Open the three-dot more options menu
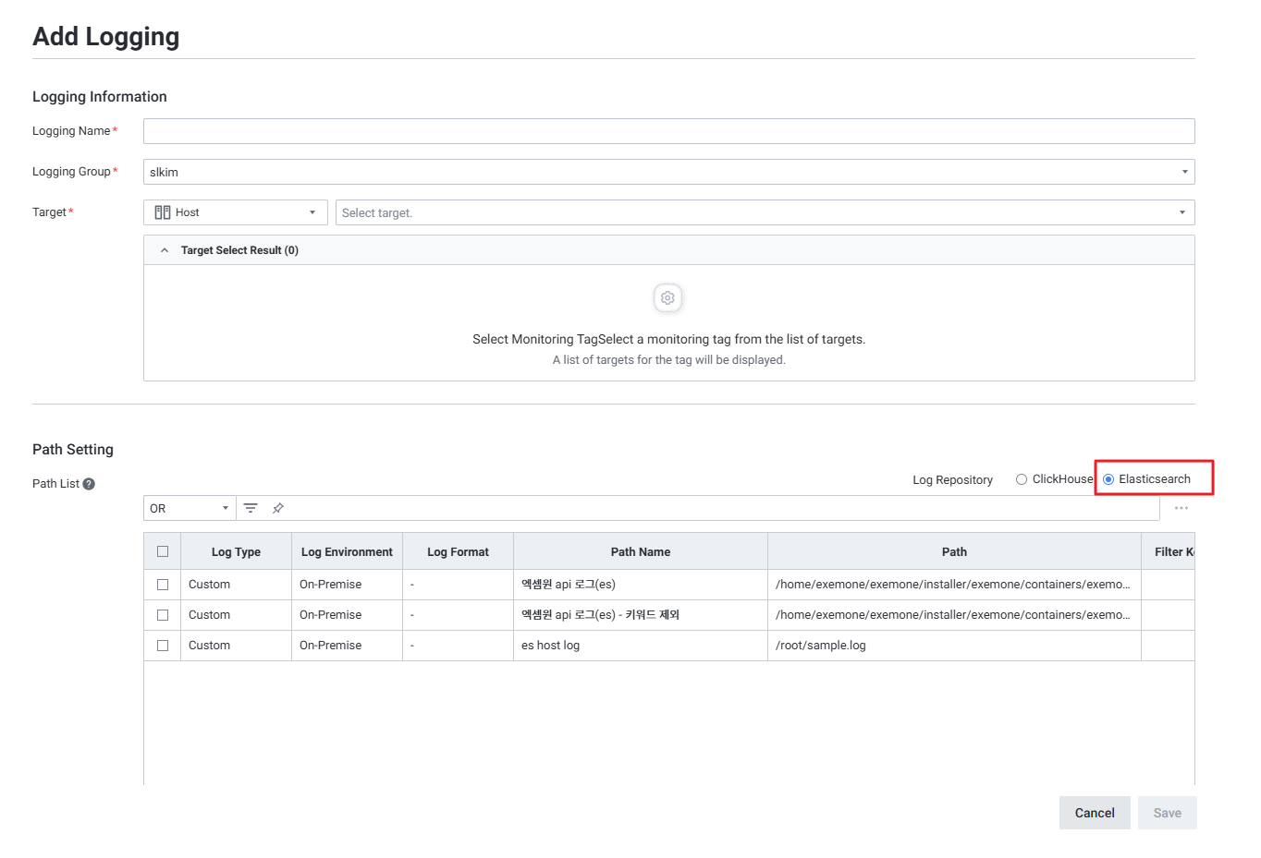Screen dimensions: 1261x858 point(1181,508)
